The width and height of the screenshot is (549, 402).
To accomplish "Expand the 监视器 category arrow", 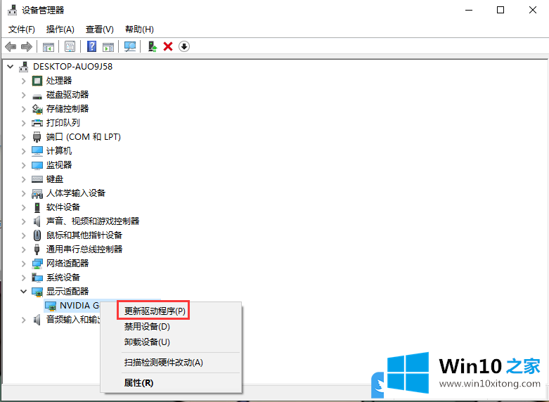I will click(x=23, y=165).
